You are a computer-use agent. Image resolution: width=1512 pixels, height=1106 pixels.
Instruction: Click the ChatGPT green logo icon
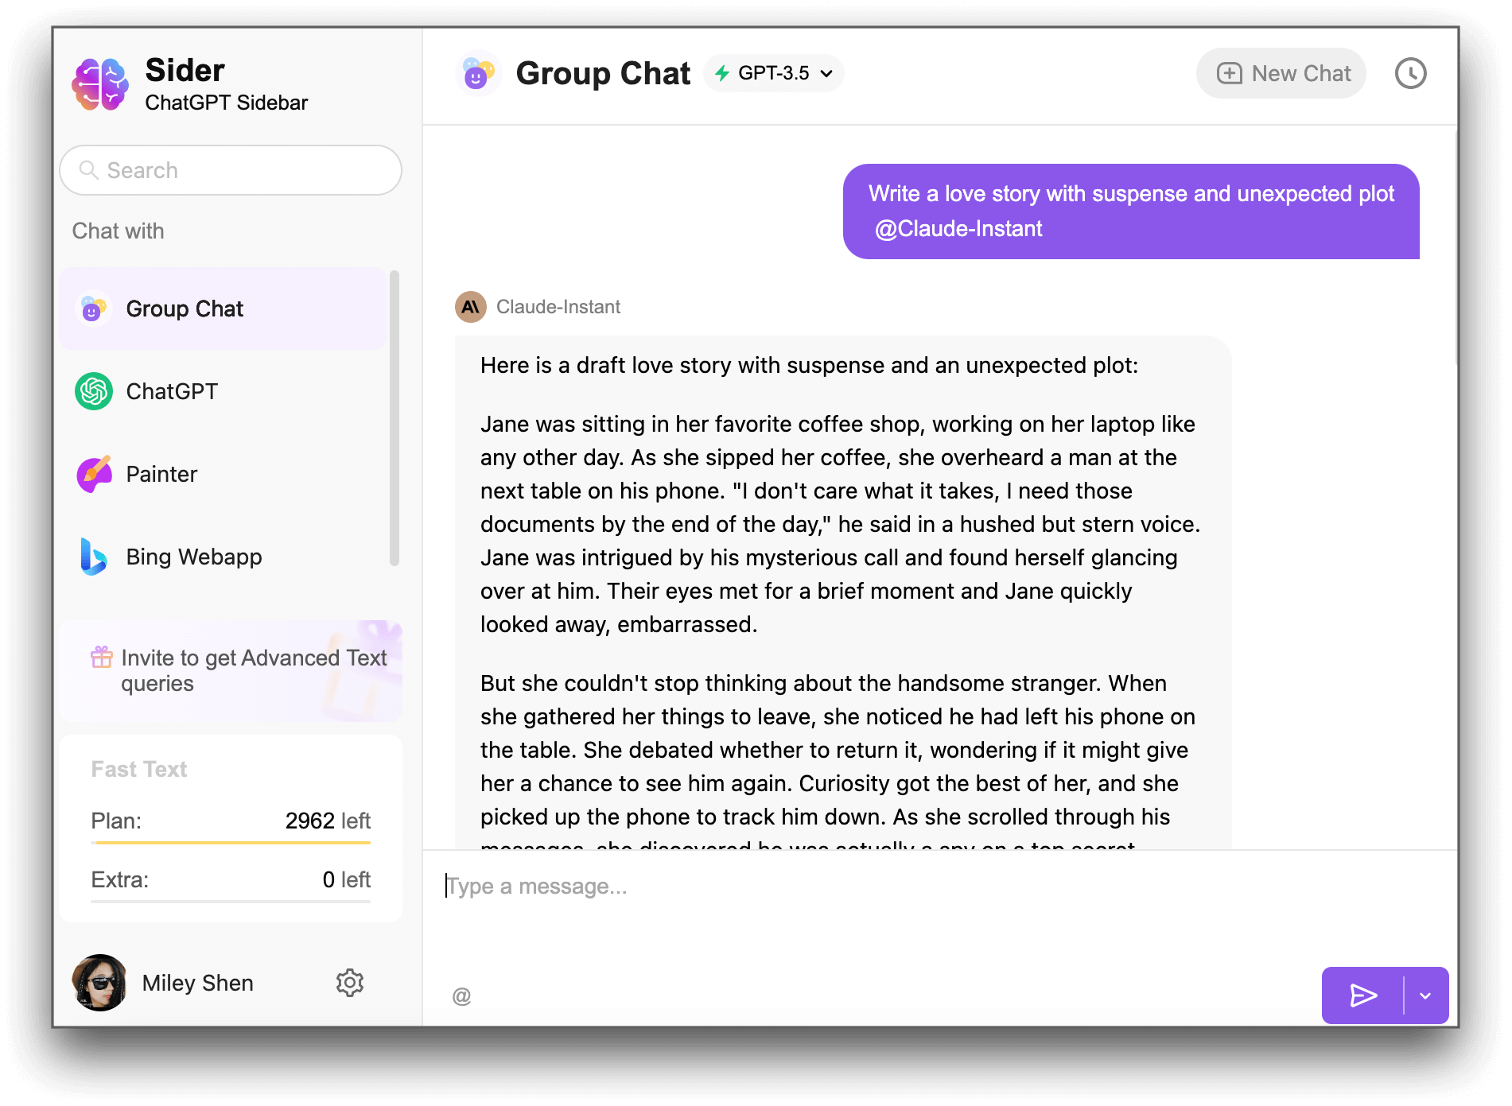click(x=94, y=391)
